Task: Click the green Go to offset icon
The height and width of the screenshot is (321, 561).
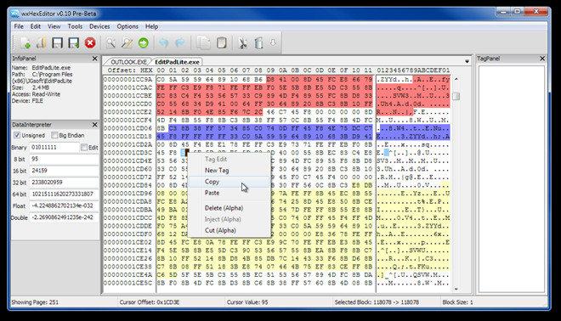Action: 143,43
